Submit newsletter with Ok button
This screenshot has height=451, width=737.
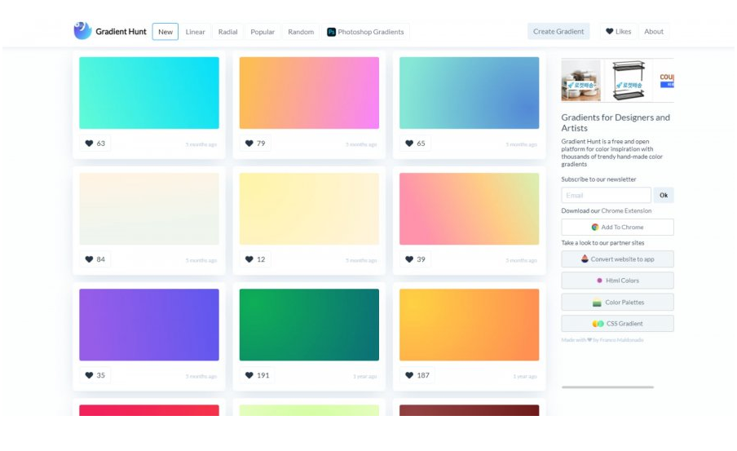click(x=664, y=196)
